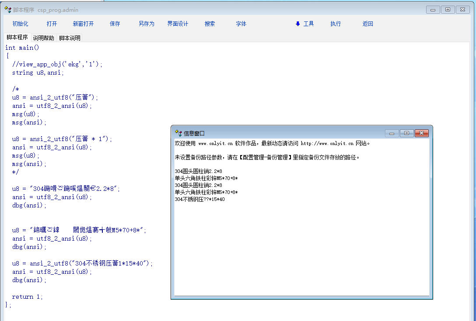Click the 'return 1;' line in code editor
The height and width of the screenshot is (321, 476).
(x=28, y=297)
